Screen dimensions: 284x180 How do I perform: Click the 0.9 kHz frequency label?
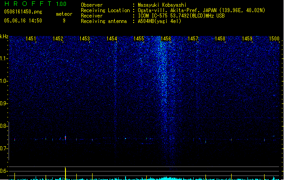pos(4,103)
